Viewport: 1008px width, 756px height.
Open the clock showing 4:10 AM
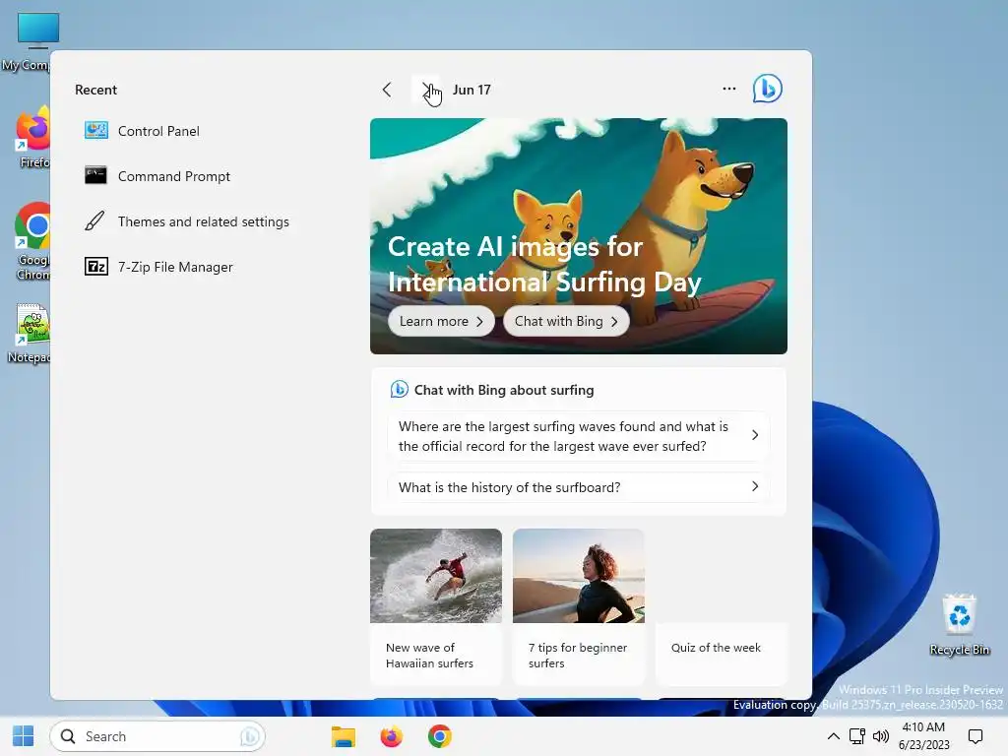pyautogui.click(x=923, y=736)
